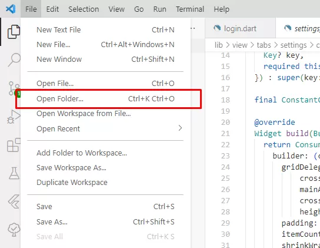The image size is (320, 248).
Task: Open the Testing flask icon
Action: (x=14, y=173)
